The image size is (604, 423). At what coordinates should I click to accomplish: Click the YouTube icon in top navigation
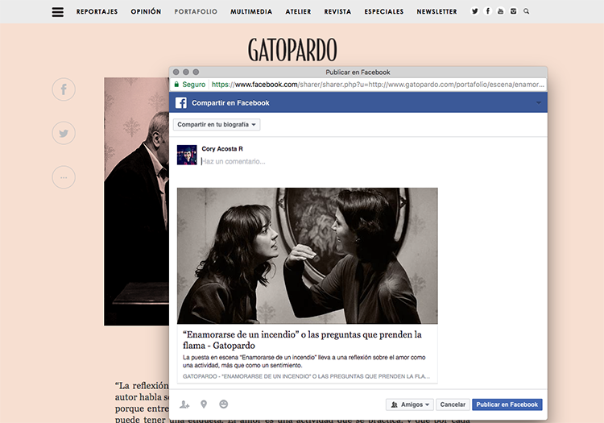[x=500, y=11]
